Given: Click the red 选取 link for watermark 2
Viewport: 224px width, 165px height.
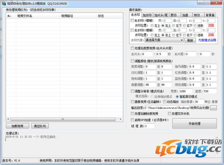Looking at the screenshot, I should pos(211,35).
